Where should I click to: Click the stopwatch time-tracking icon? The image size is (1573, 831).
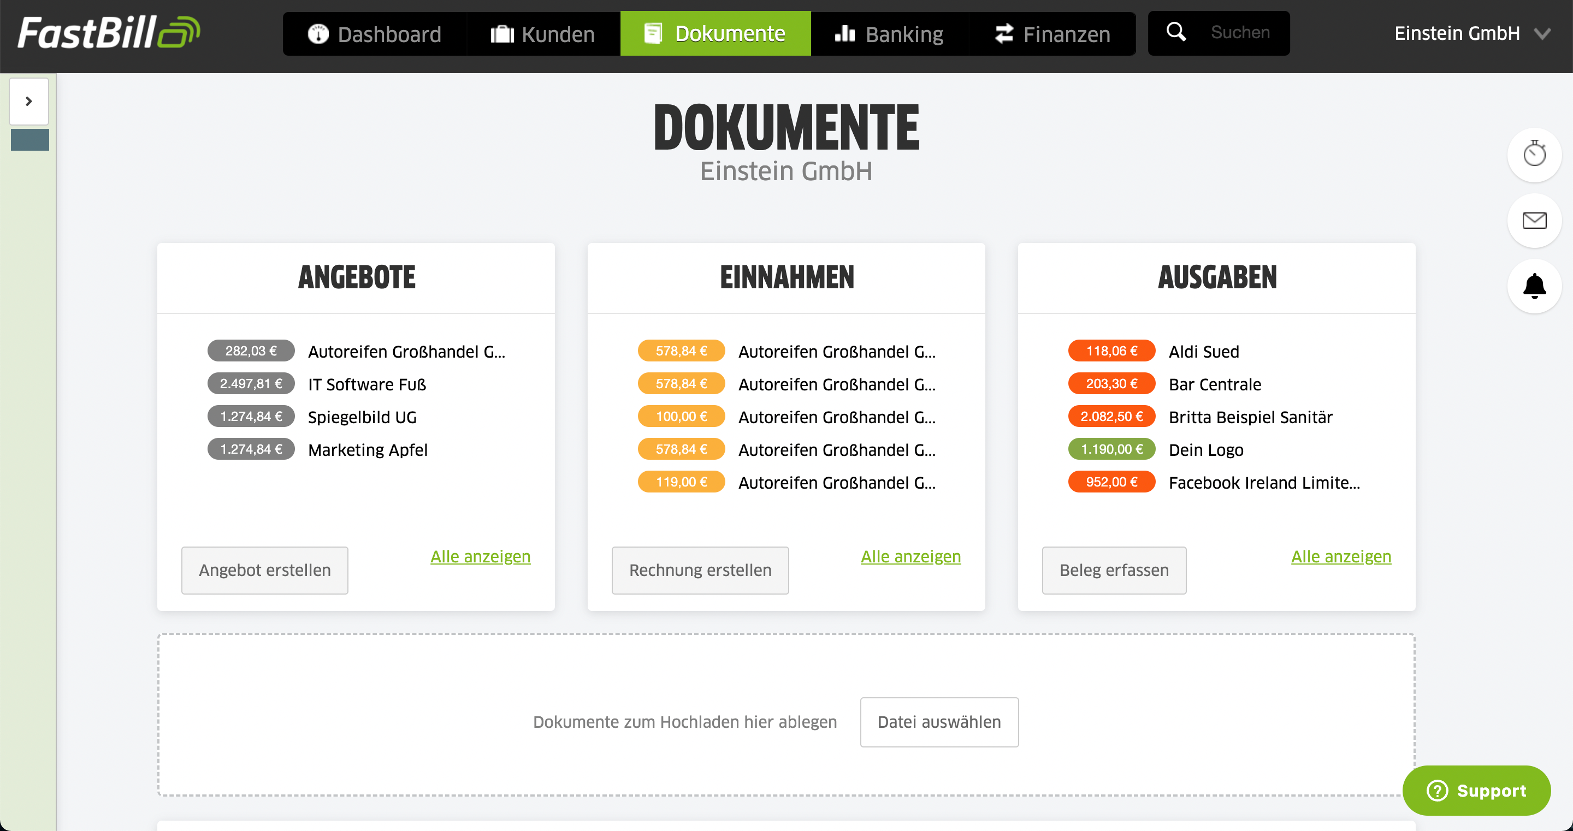pos(1533,155)
